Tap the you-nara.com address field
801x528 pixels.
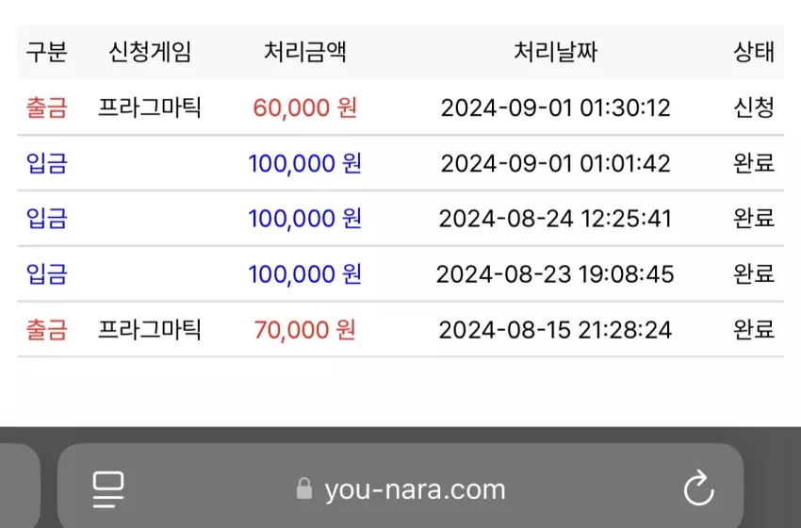point(400,486)
